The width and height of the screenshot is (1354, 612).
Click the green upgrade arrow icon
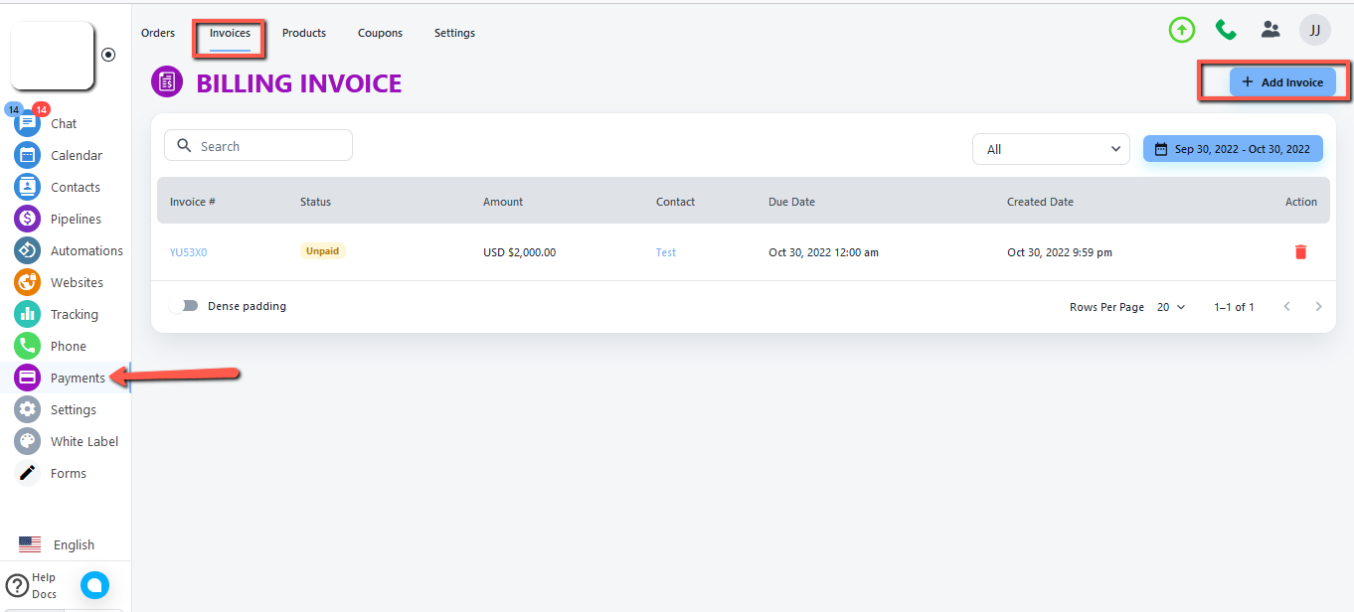point(1181,30)
